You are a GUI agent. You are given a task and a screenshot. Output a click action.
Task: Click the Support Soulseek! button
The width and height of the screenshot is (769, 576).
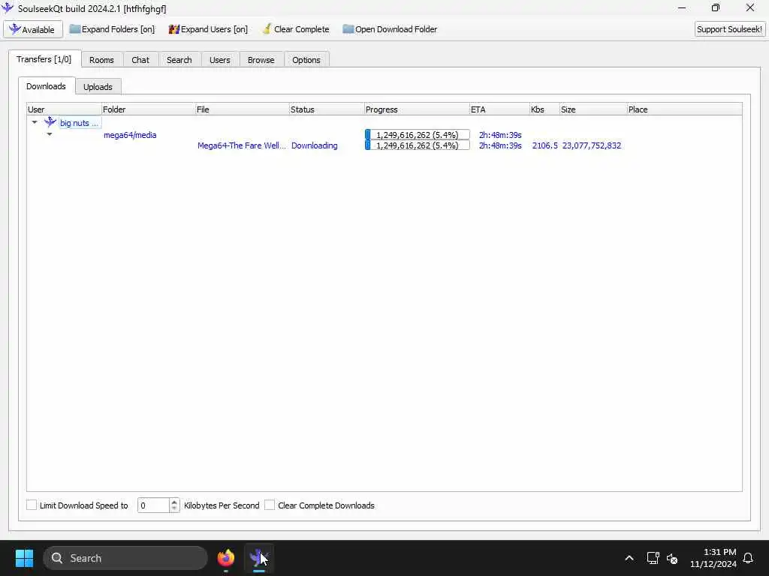(x=729, y=29)
